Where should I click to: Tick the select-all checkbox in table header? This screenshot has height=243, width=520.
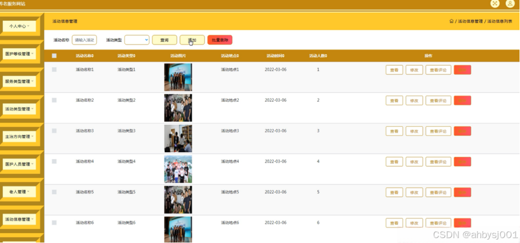point(55,55)
